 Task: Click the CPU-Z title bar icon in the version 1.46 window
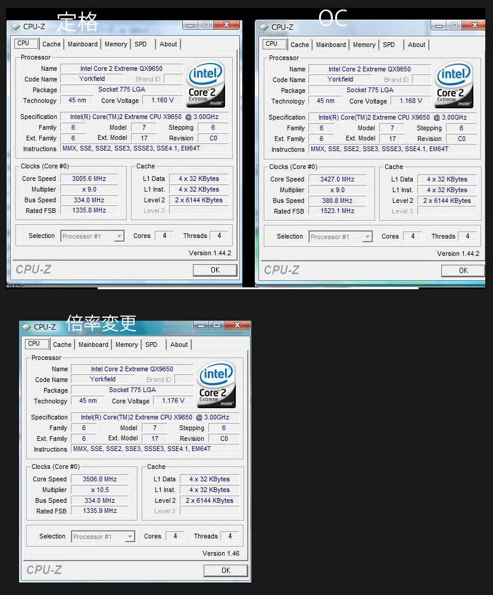click(26, 327)
